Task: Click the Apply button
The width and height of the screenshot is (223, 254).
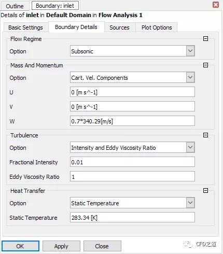Action: pyautogui.click(x=61, y=246)
